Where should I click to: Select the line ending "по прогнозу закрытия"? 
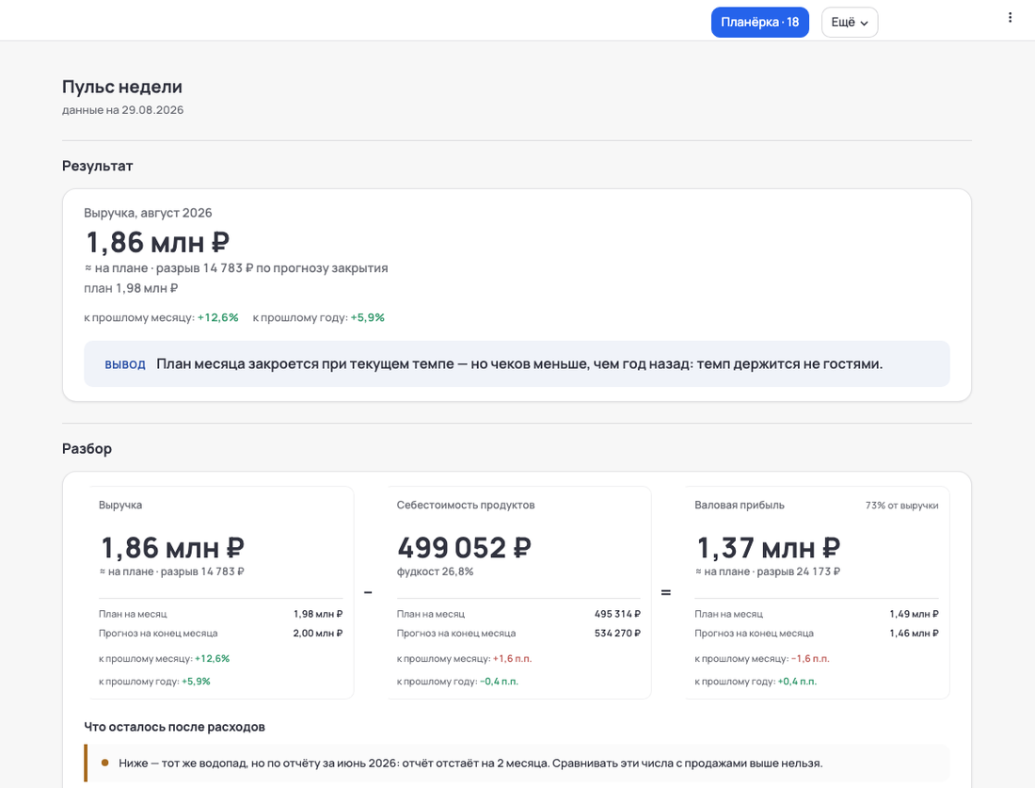235,268
